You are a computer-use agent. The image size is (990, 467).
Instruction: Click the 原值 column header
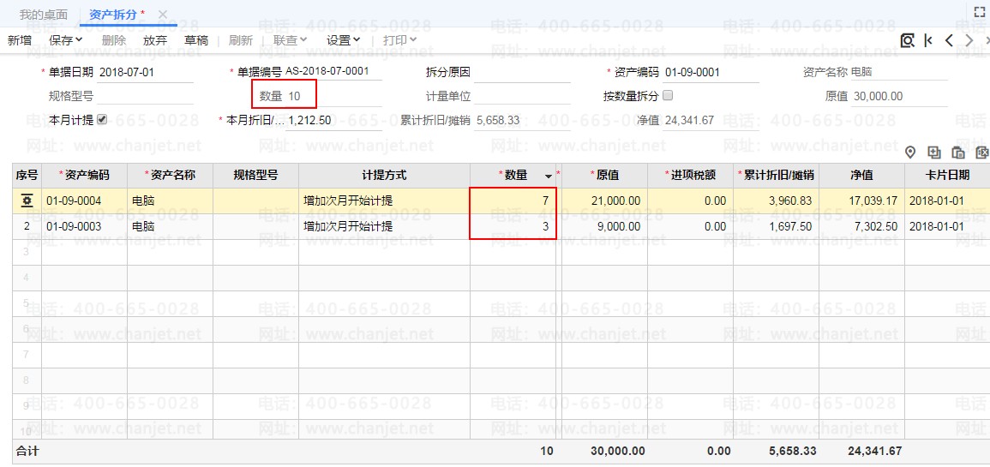click(604, 175)
